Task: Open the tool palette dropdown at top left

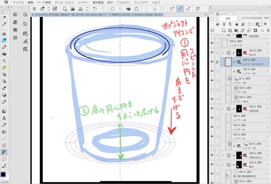Action: coord(7,13)
